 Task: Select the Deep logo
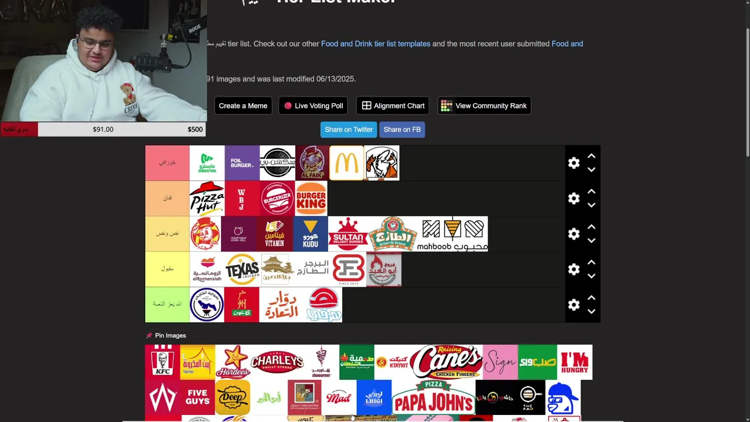point(233,397)
